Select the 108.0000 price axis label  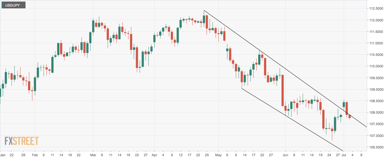pos(377,113)
